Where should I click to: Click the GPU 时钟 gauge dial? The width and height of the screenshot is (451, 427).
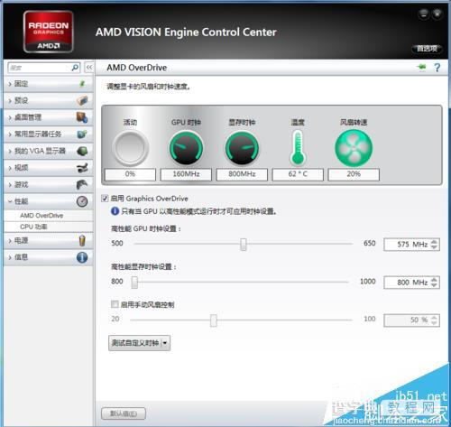[186, 148]
